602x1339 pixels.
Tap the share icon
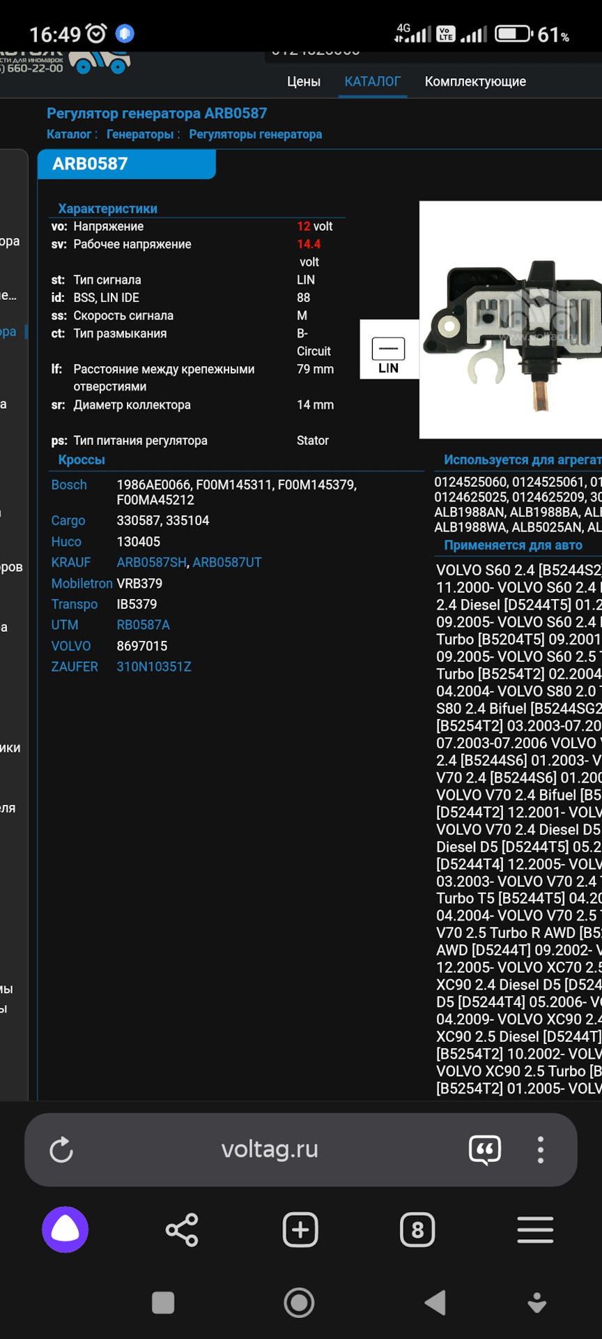182,1230
